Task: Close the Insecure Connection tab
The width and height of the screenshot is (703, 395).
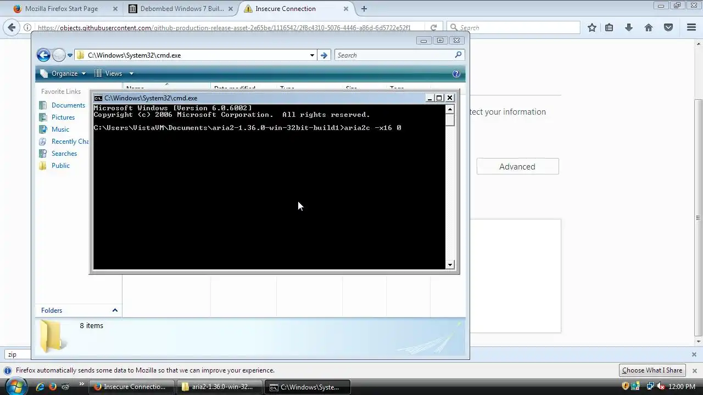Action: point(346,9)
